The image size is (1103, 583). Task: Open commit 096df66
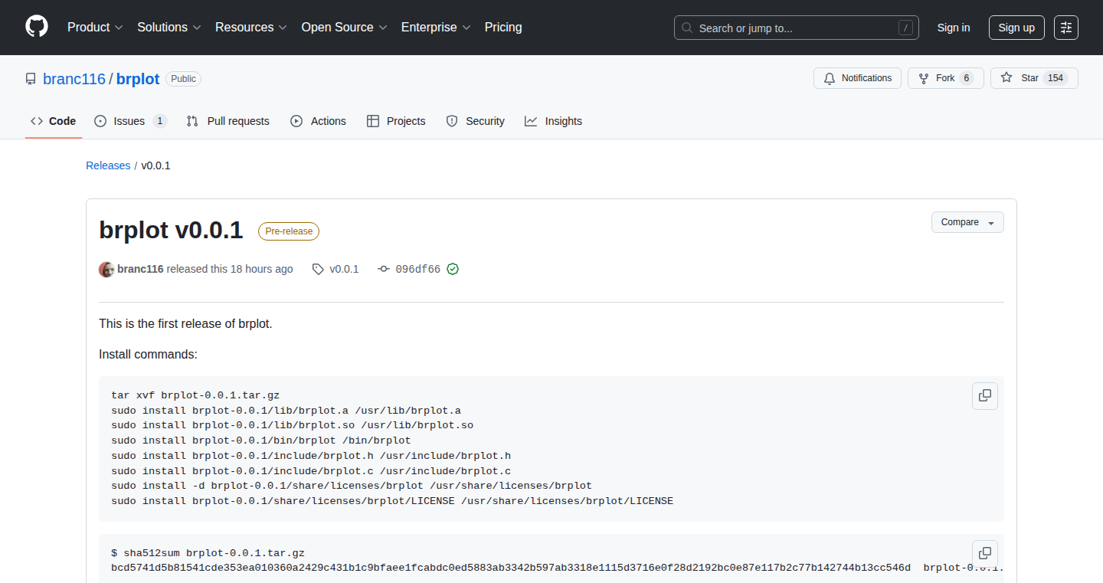coord(417,269)
